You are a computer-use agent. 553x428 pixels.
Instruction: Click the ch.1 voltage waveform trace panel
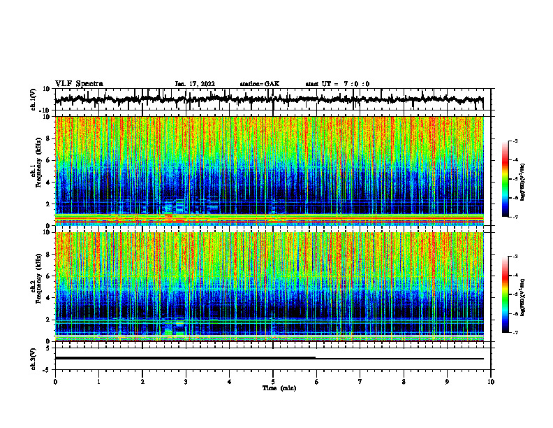(x=272, y=99)
